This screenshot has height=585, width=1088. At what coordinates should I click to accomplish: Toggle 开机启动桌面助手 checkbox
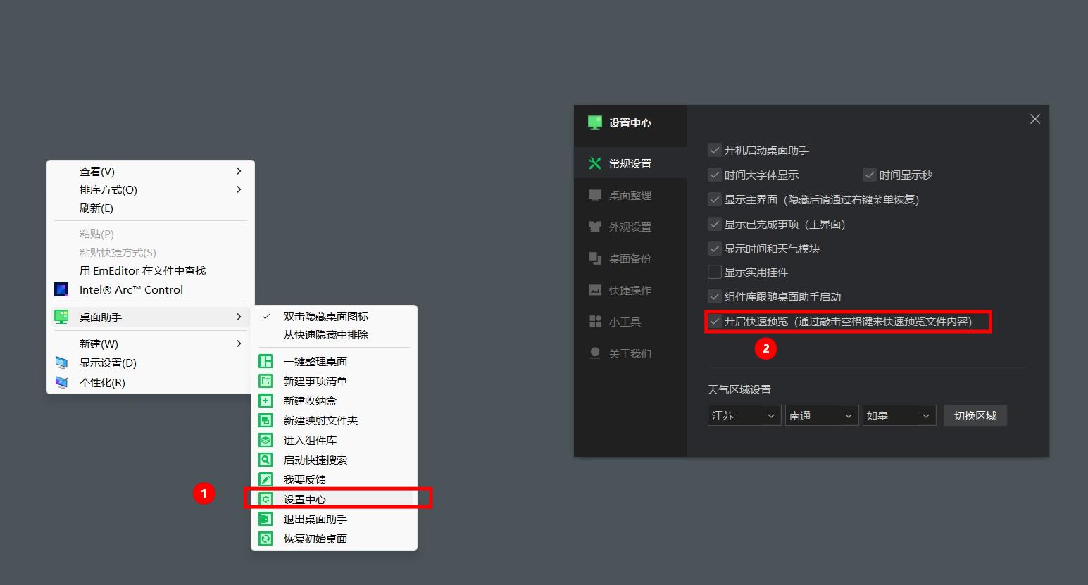click(x=715, y=150)
